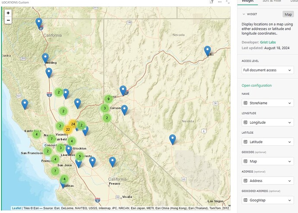Switch to the Widget tab
298x213 pixels.
point(247,1)
